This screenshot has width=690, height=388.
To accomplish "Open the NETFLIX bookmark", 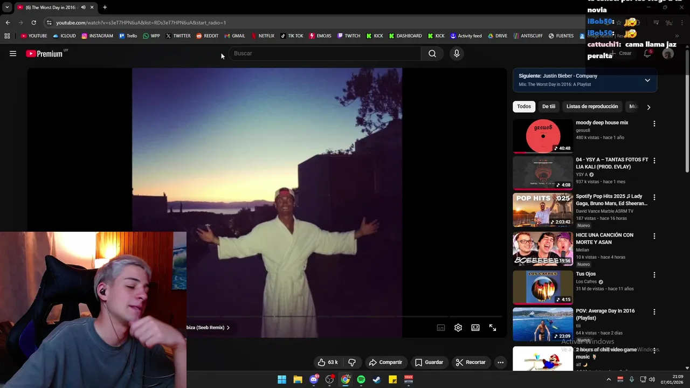I will [263, 36].
